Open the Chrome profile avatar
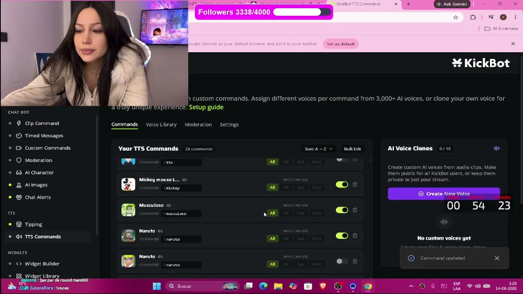The image size is (523, 294). 503,17
